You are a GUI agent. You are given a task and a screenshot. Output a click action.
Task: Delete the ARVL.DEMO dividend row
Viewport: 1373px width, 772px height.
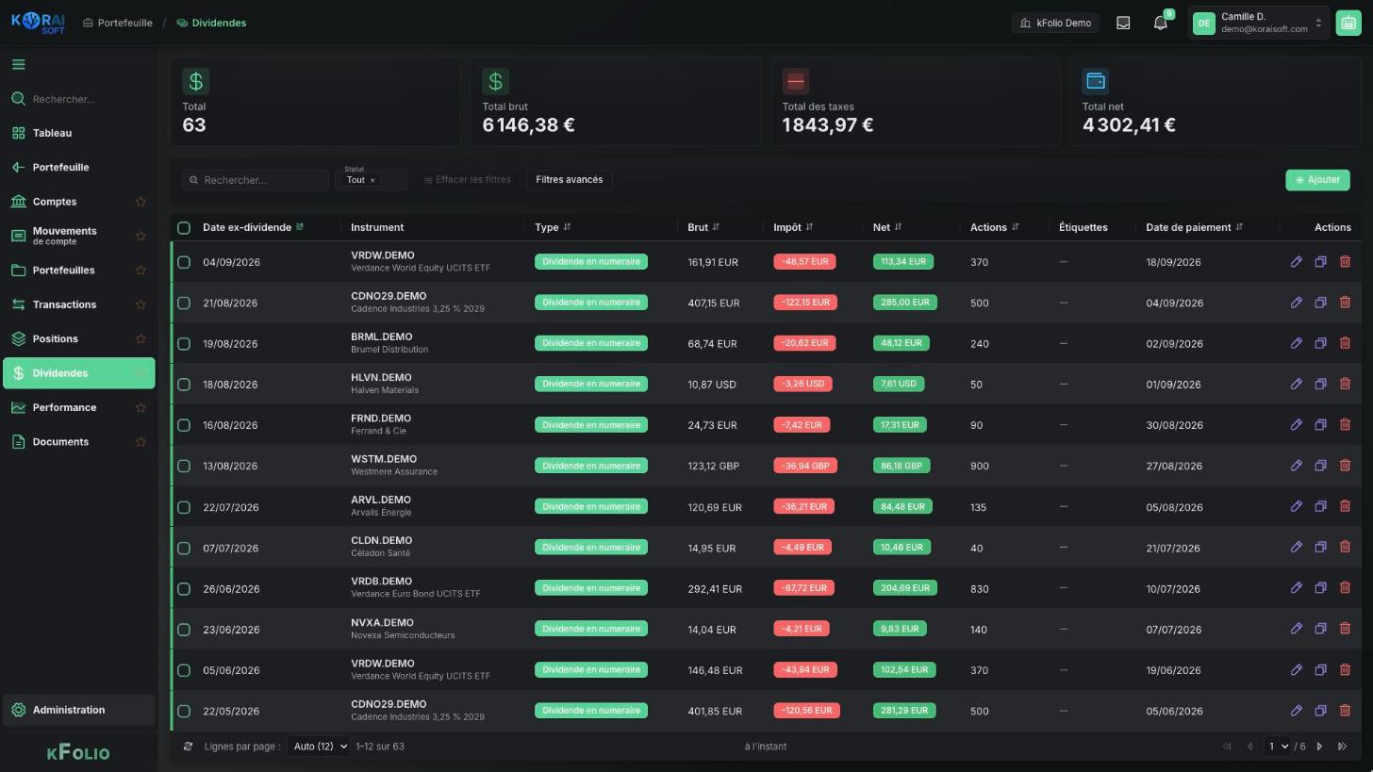coord(1345,507)
